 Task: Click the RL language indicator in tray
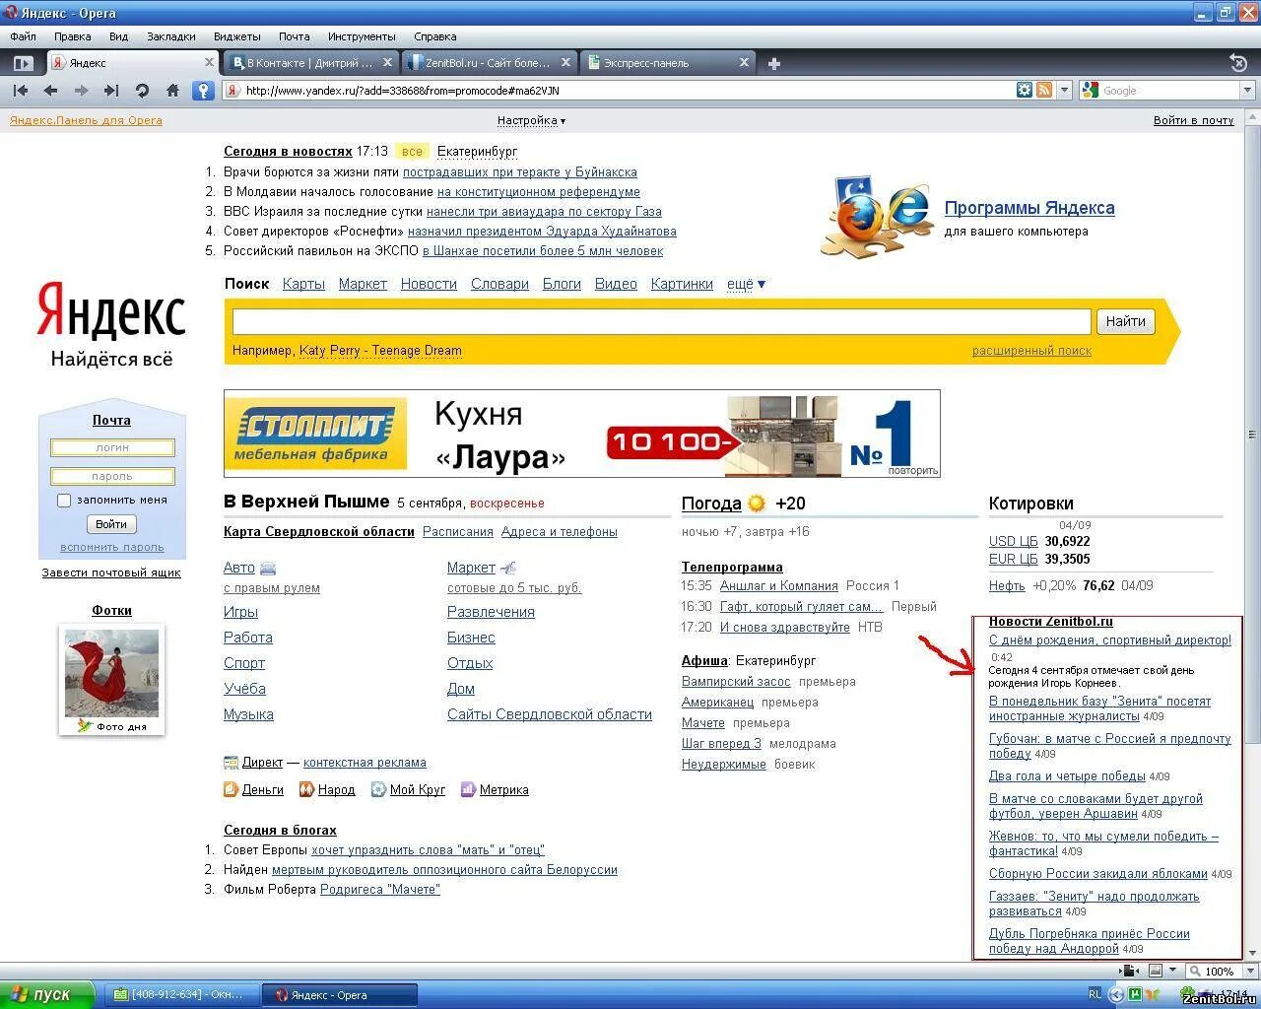click(x=1095, y=993)
